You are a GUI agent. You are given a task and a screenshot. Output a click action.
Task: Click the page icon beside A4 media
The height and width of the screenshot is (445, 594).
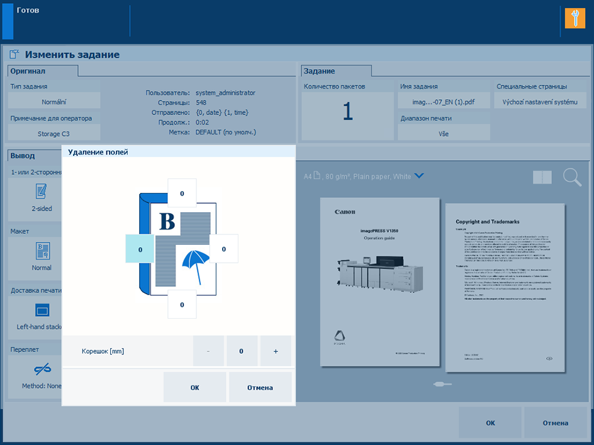point(317,175)
